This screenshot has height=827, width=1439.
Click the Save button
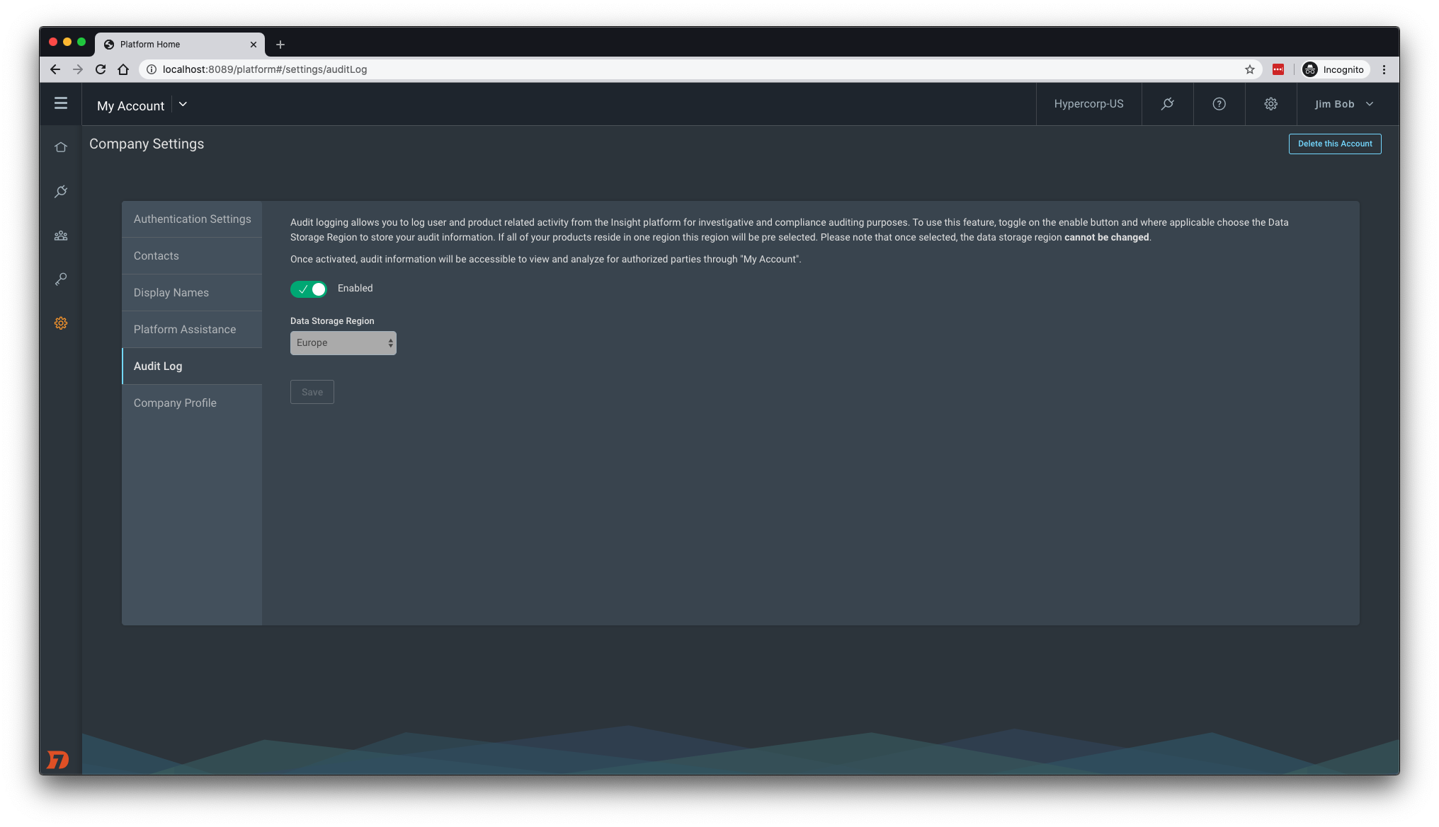[x=312, y=392]
